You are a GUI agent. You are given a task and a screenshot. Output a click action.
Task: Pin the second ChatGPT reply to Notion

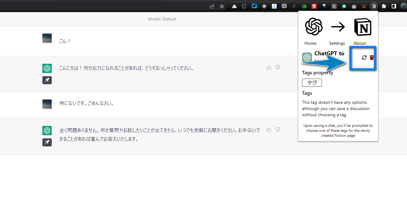tap(47, 142)
